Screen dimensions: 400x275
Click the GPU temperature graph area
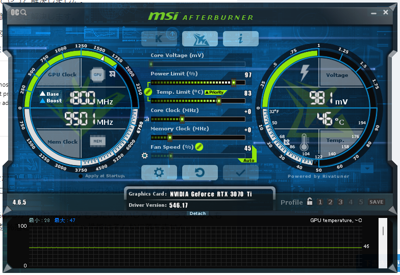195,246
